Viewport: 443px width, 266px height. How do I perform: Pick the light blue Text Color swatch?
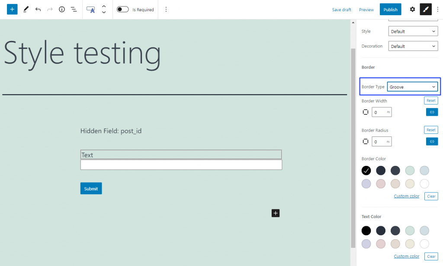(424, 231)
